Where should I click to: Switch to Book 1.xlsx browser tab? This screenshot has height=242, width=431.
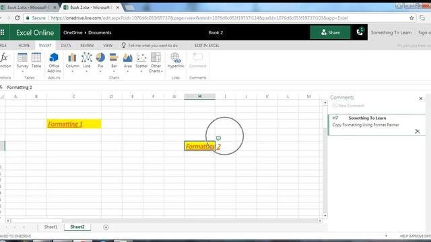[x=28, y=7]
